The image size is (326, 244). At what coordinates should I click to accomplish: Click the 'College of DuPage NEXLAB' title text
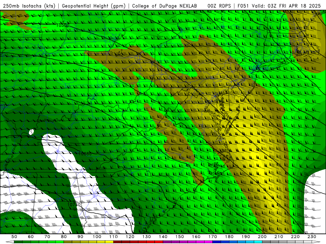165,6
